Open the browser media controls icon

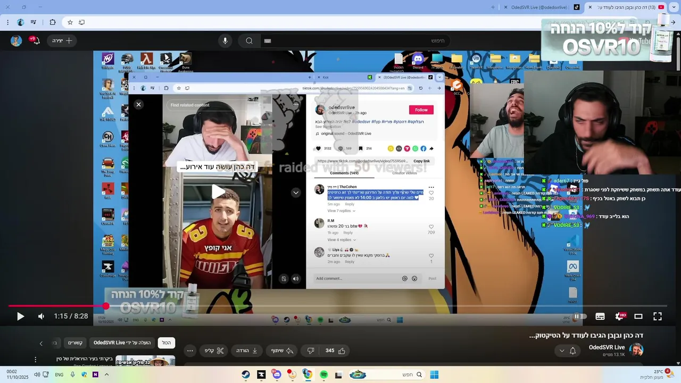click(34, 22)
